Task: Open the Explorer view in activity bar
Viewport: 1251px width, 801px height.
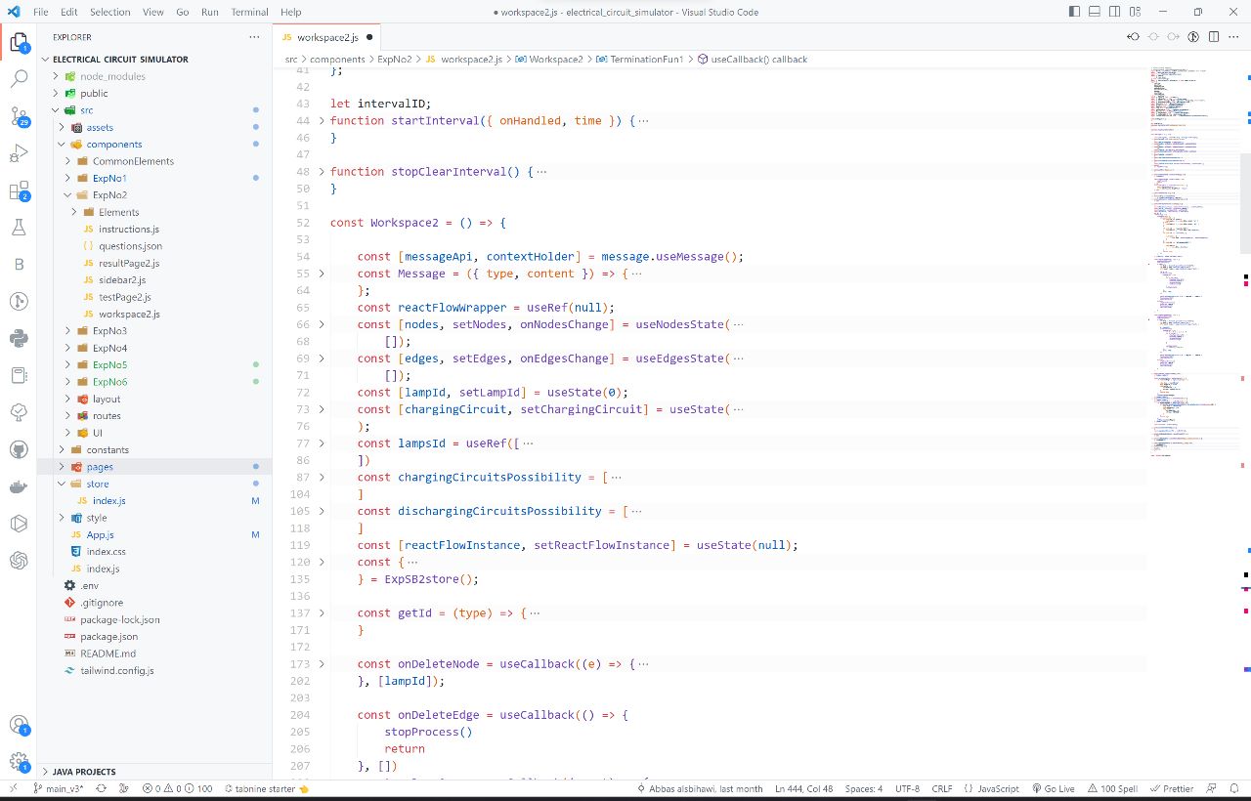Action: tap(19, 43)
